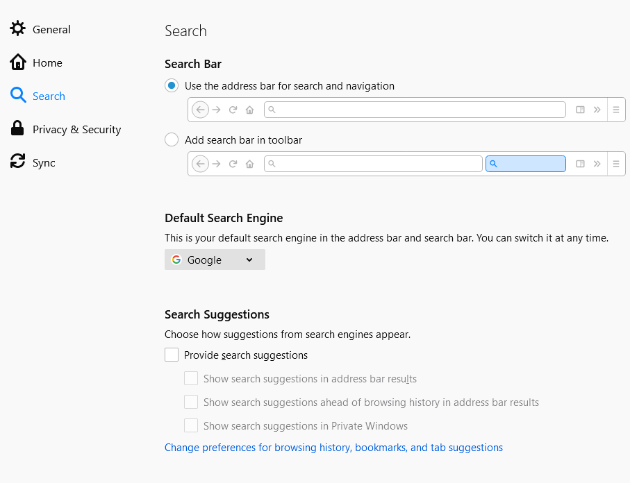Enable Provide search suggestions checkbox
Image resolution: width=630 pixels, height=483 pixels.
point(172,355)
